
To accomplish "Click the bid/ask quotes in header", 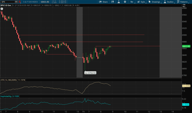I will pos(63,2).
